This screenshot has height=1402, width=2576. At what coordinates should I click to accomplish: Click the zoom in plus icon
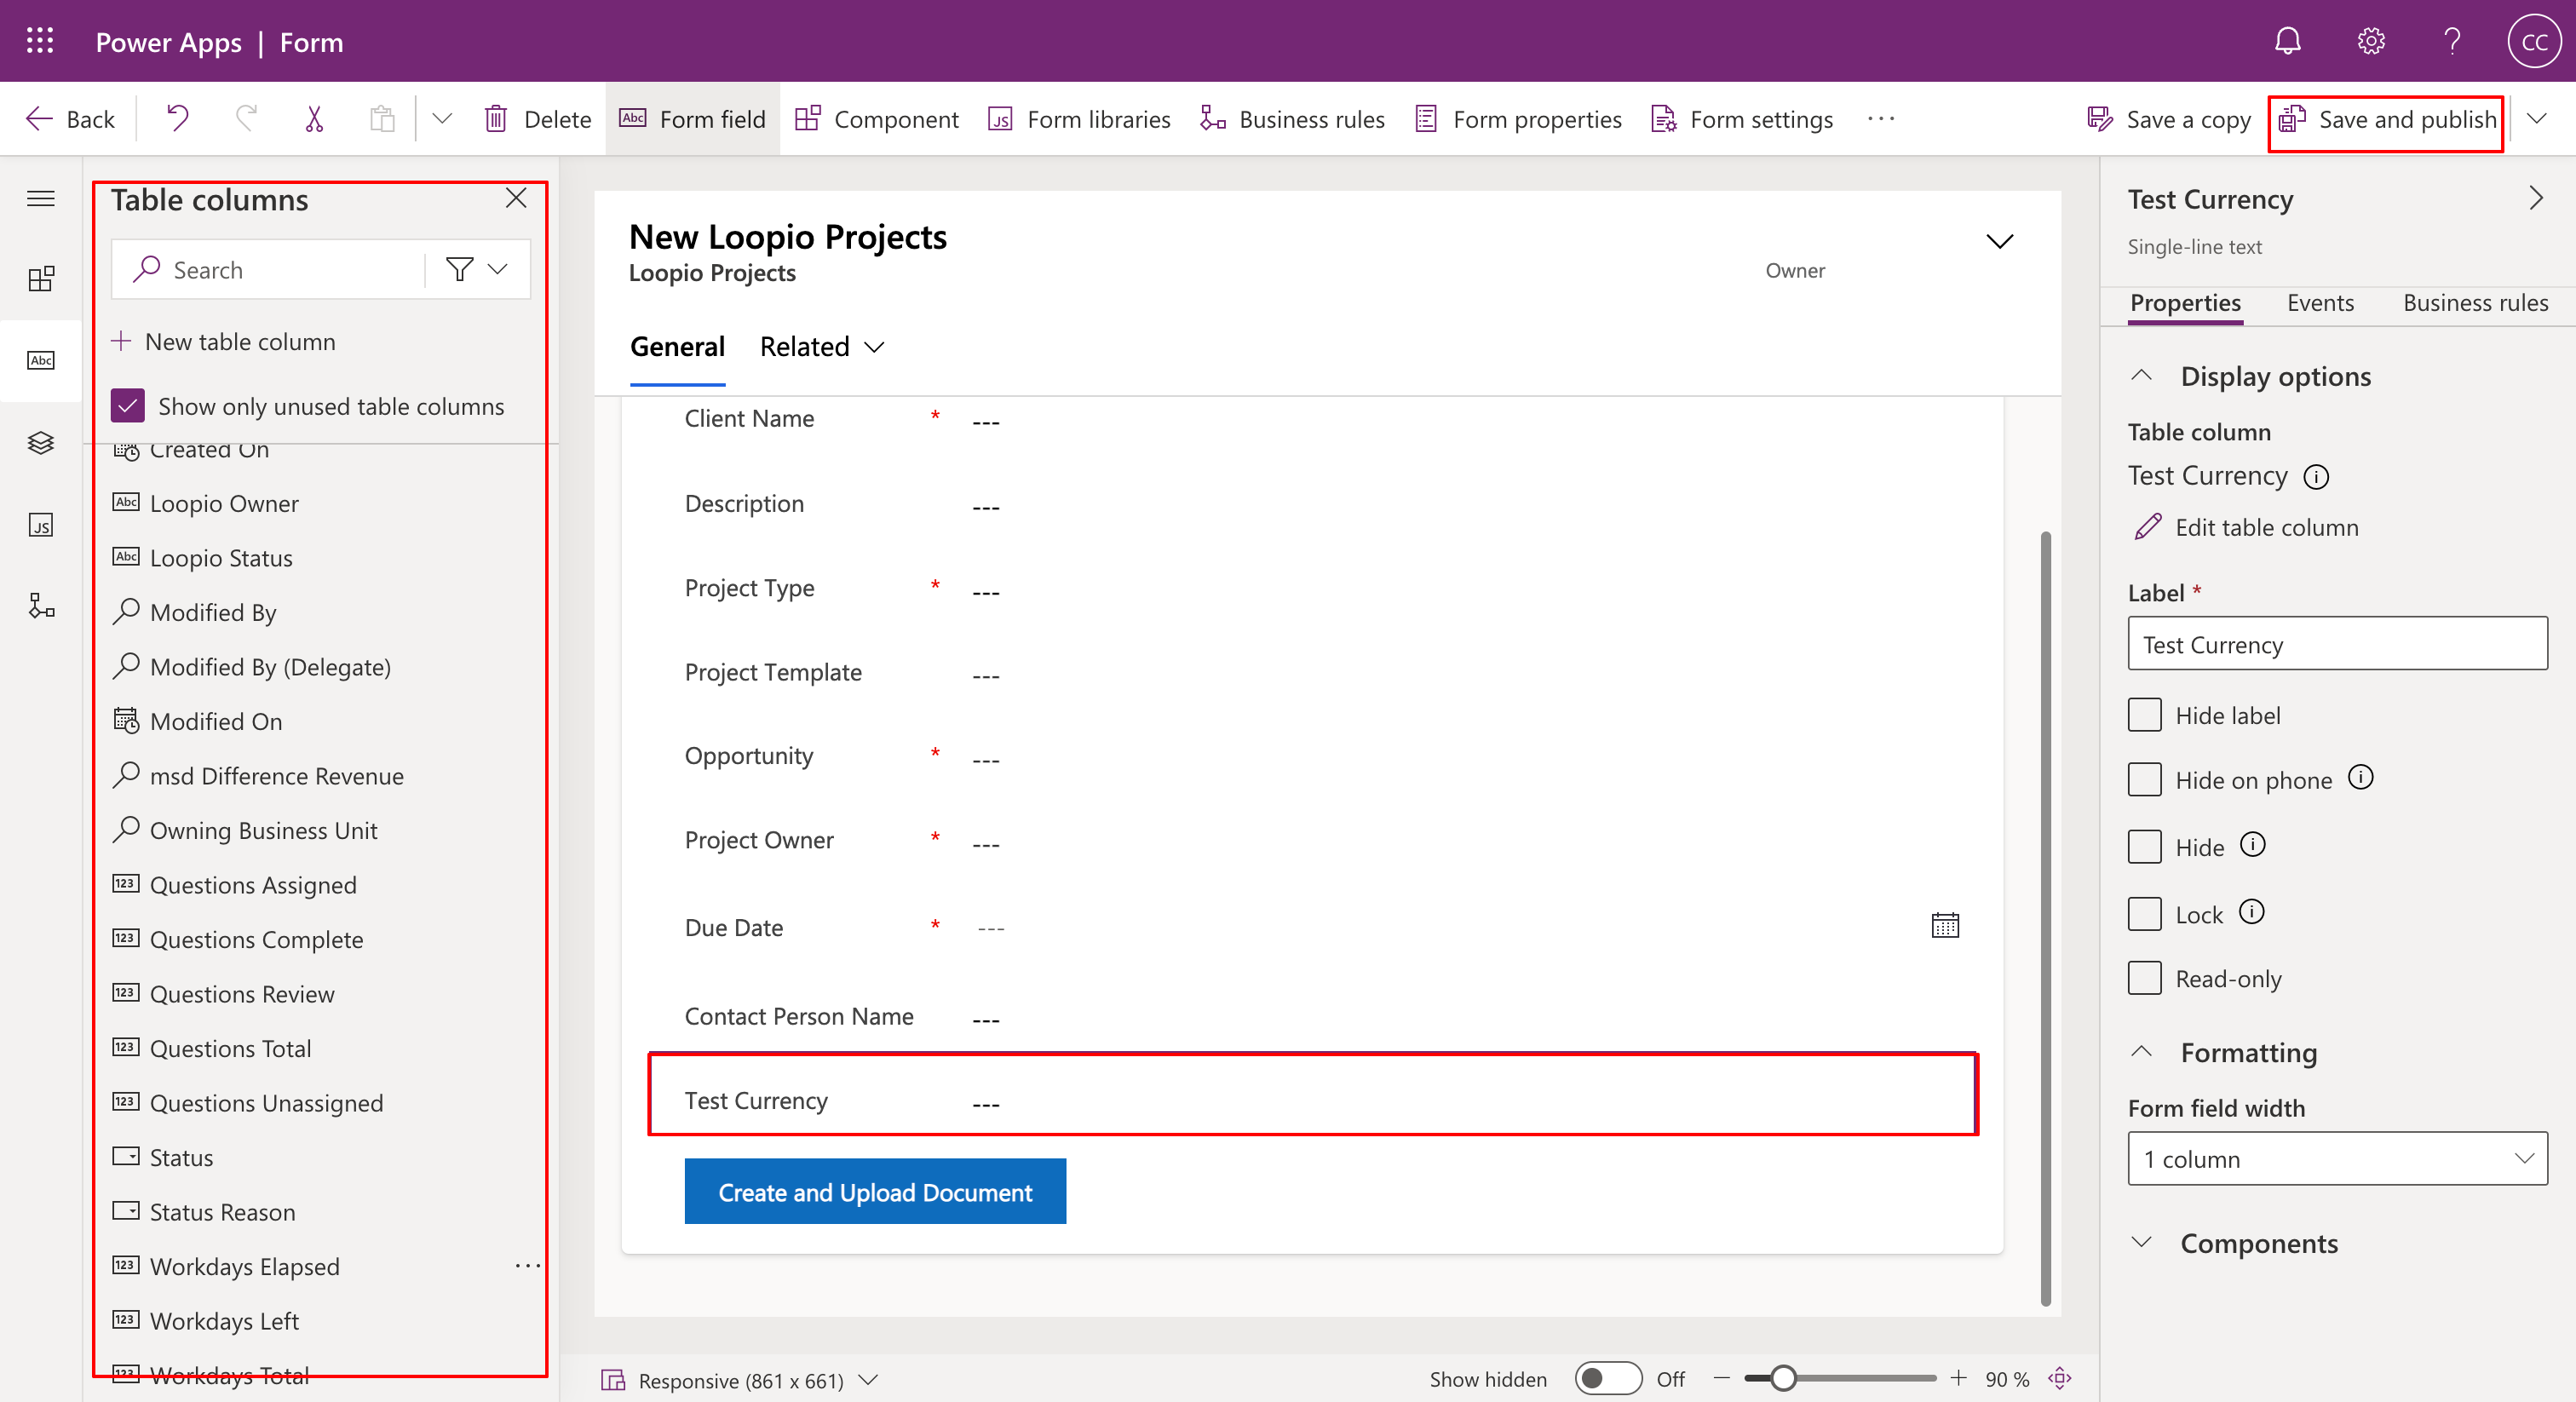(1958, 1378)
